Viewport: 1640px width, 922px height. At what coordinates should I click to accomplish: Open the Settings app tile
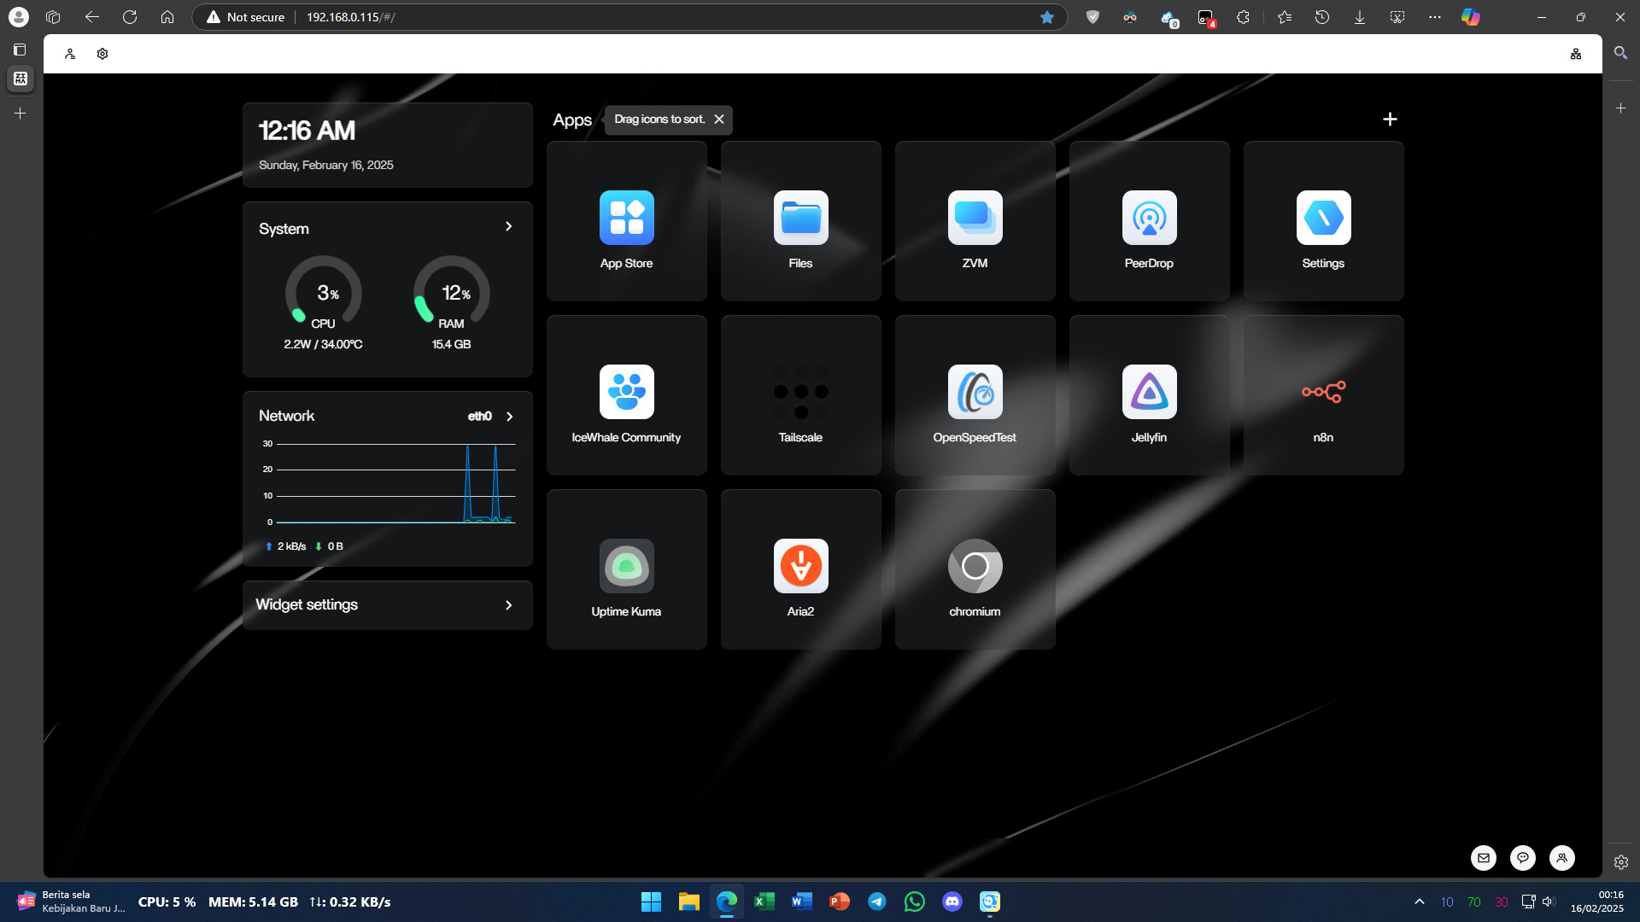1323,221
